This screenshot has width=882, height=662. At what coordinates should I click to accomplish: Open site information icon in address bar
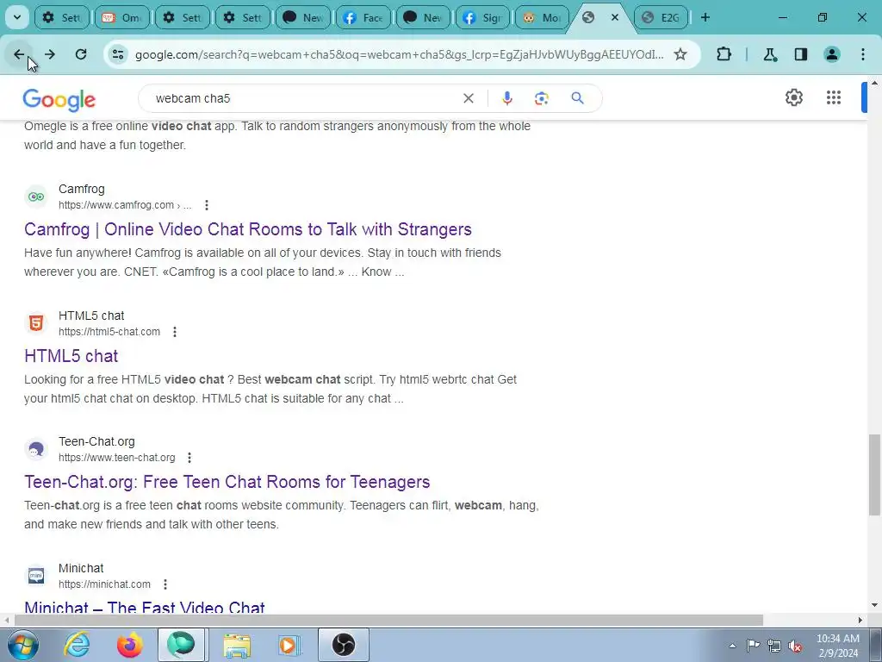[118, 54]
